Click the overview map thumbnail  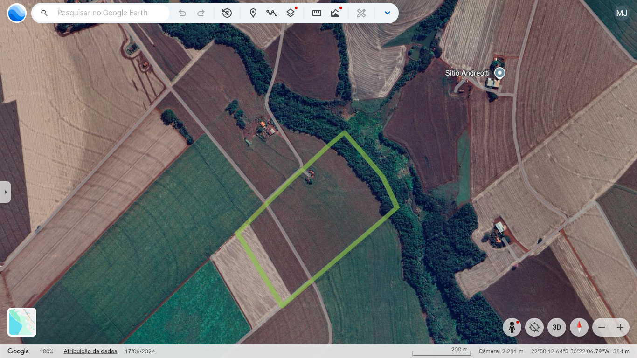click(22, 322)
